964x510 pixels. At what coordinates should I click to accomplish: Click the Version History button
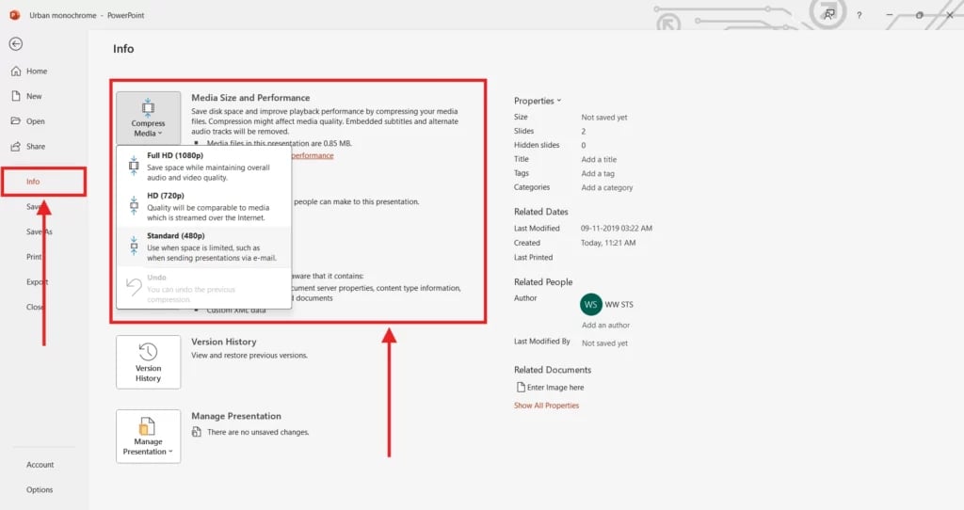click(x=148, y=362)
